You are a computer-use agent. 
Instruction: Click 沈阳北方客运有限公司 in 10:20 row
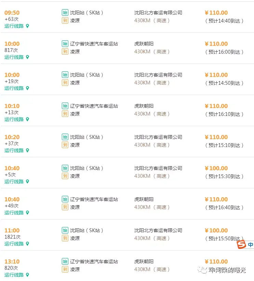click(158, 137)
